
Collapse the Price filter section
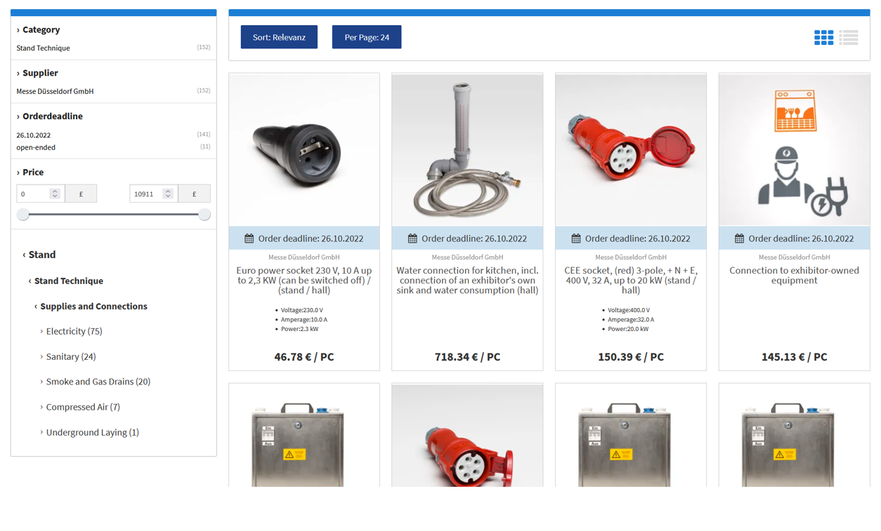point(30,173)
